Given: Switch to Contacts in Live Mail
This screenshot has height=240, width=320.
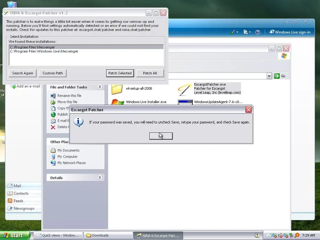Looking at the screenshot, I should coord(23,193).
